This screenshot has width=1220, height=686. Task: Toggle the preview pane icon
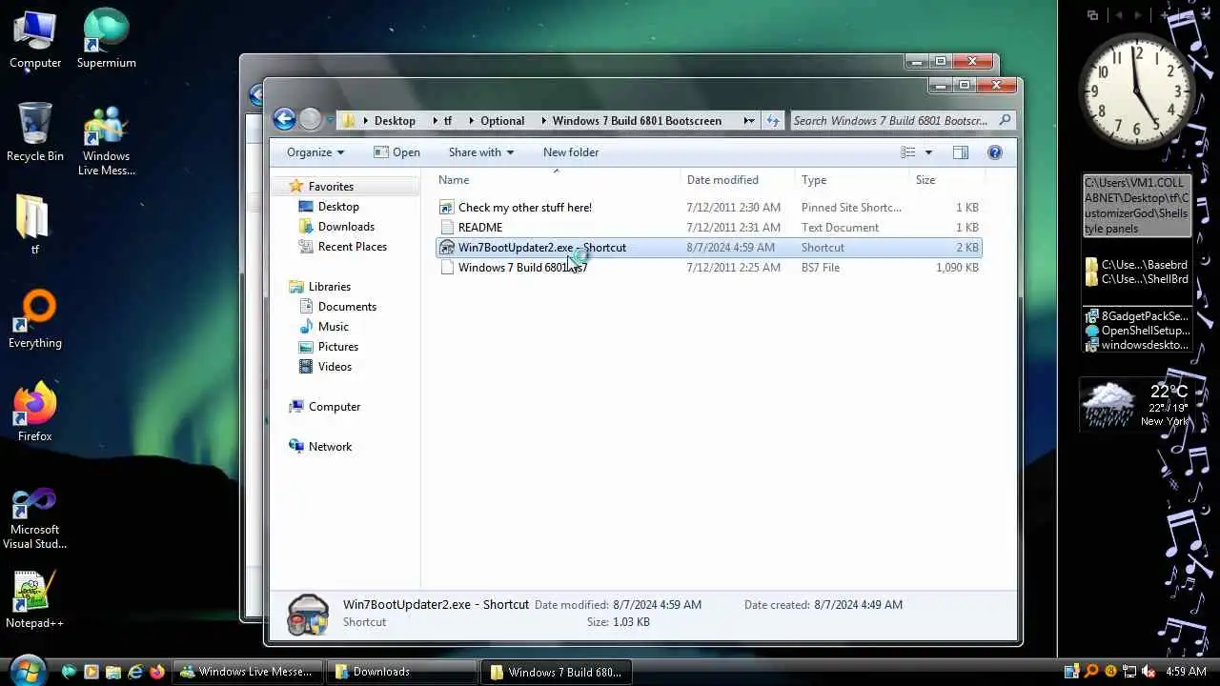(x=961, y=152)
